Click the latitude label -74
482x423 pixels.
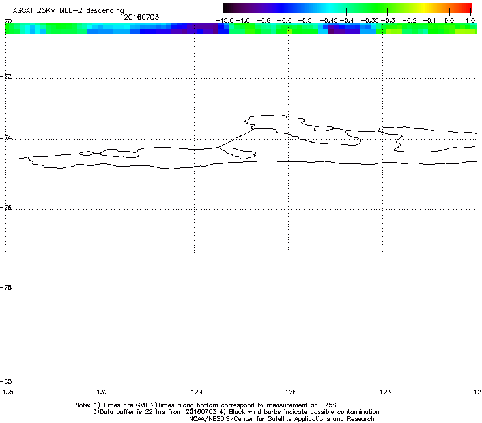[6, 138]
